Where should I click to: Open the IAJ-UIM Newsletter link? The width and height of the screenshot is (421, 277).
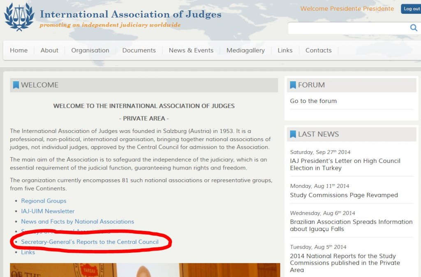coord(48,211)
